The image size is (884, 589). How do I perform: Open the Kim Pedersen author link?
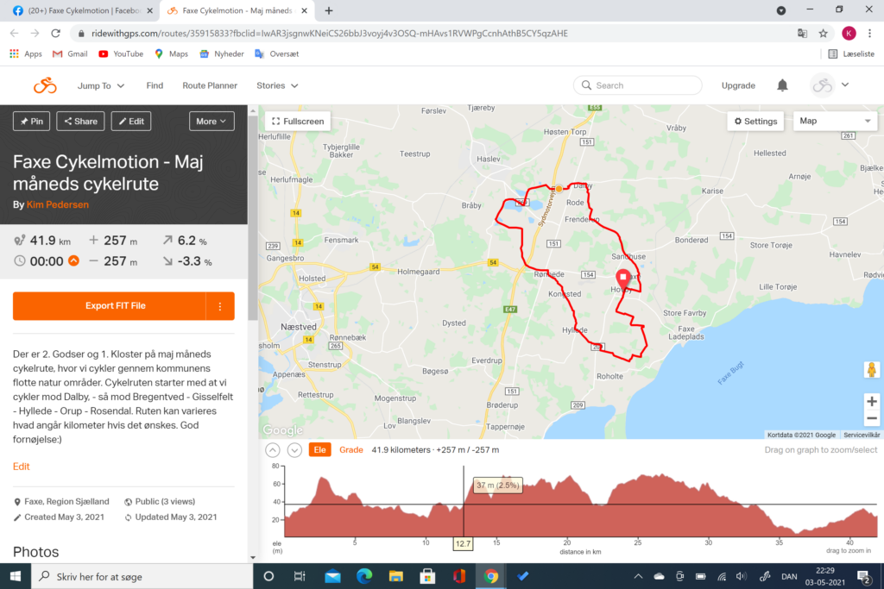58,204
